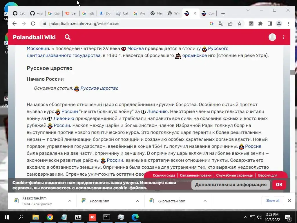Open the wiki page options menu

(283, 37)
